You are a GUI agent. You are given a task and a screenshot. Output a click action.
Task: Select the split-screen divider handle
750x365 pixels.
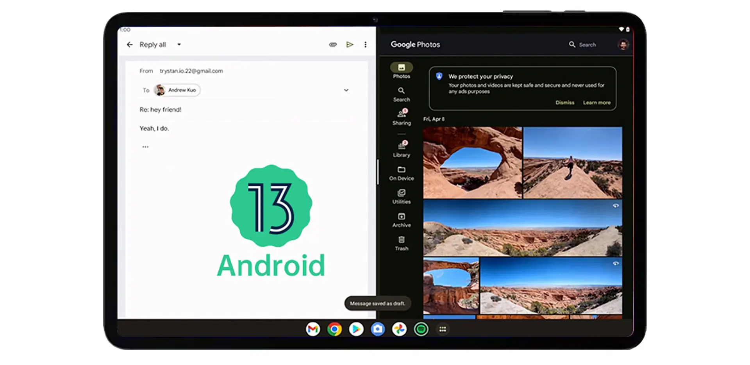tap(378, 172)
